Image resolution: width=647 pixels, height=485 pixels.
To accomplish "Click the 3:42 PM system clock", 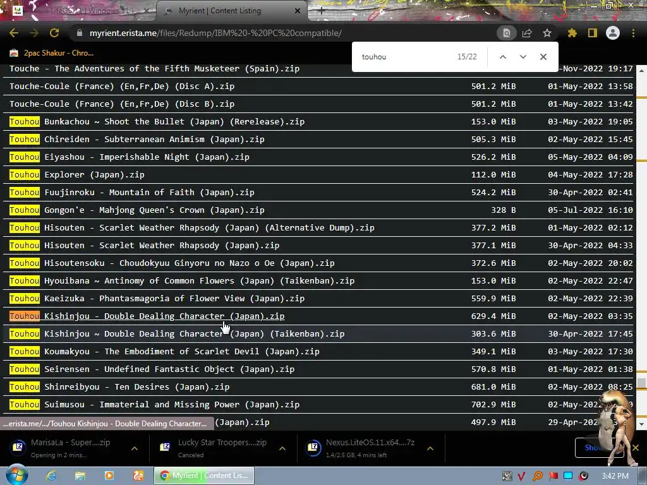I will click(615, 476).
